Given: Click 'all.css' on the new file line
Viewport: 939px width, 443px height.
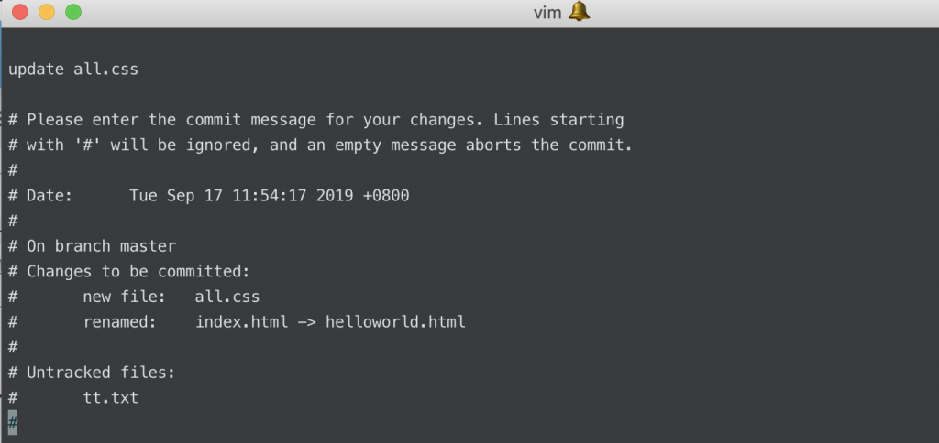Looking at the screenshot, I should pos(227,297).
